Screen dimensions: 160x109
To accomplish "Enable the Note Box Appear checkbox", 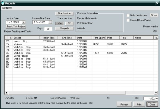I will coord(128,15).
